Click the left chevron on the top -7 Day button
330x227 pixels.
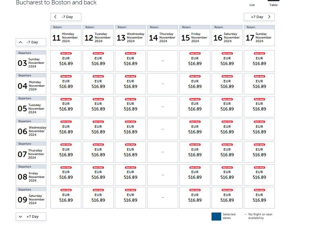pos(56,17)
